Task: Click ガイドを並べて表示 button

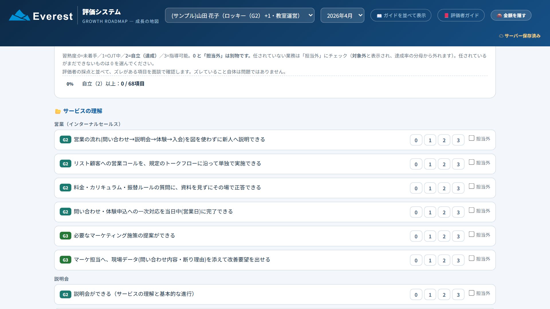Action: (401, 15)
